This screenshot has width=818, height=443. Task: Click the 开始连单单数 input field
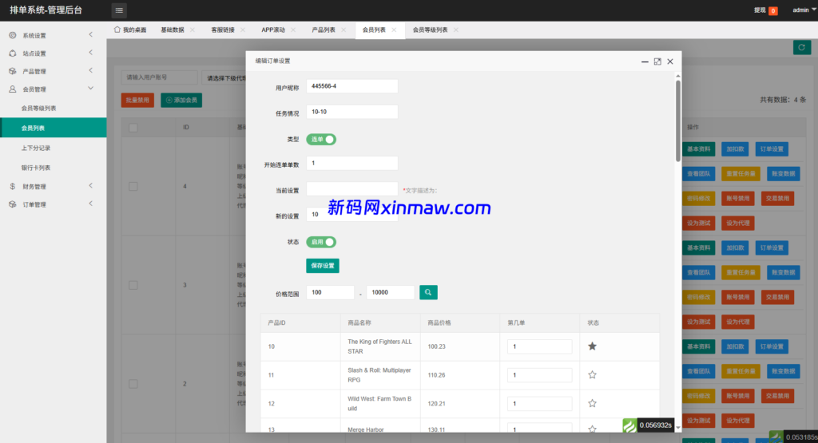pos(352,163)
